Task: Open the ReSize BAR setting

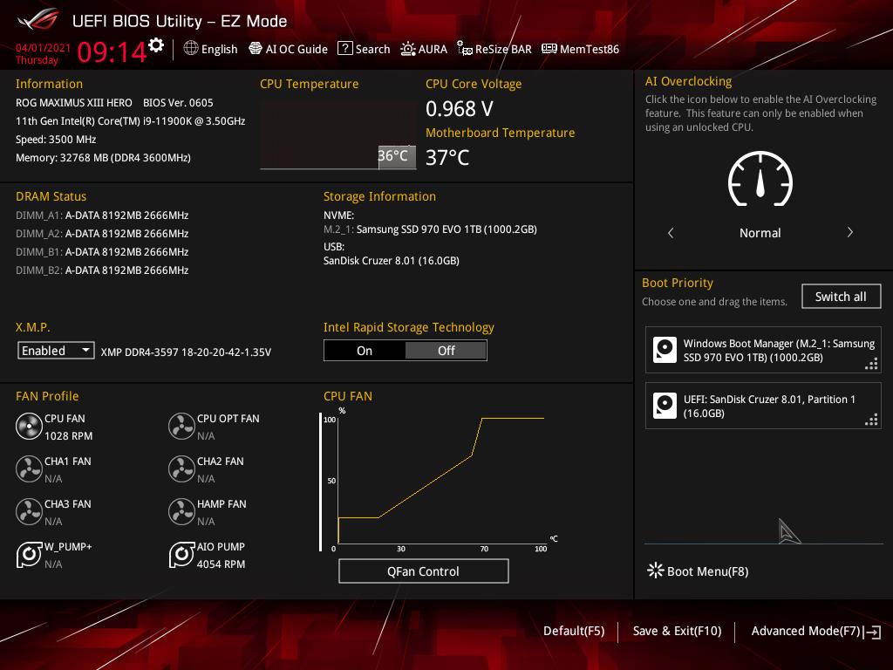Action: tap(492, 49)
